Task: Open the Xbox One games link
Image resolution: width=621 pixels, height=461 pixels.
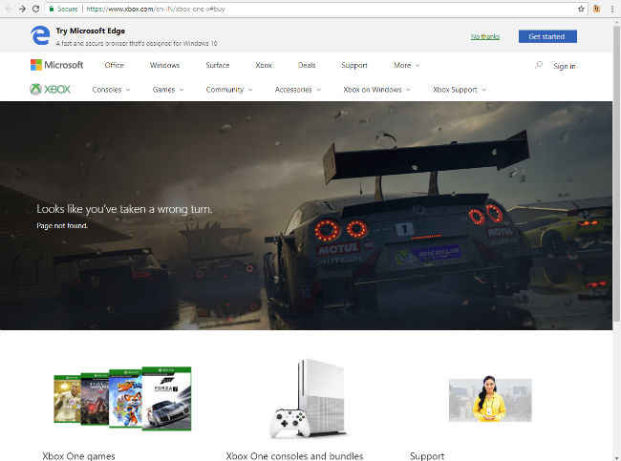Action: point(78,456)
